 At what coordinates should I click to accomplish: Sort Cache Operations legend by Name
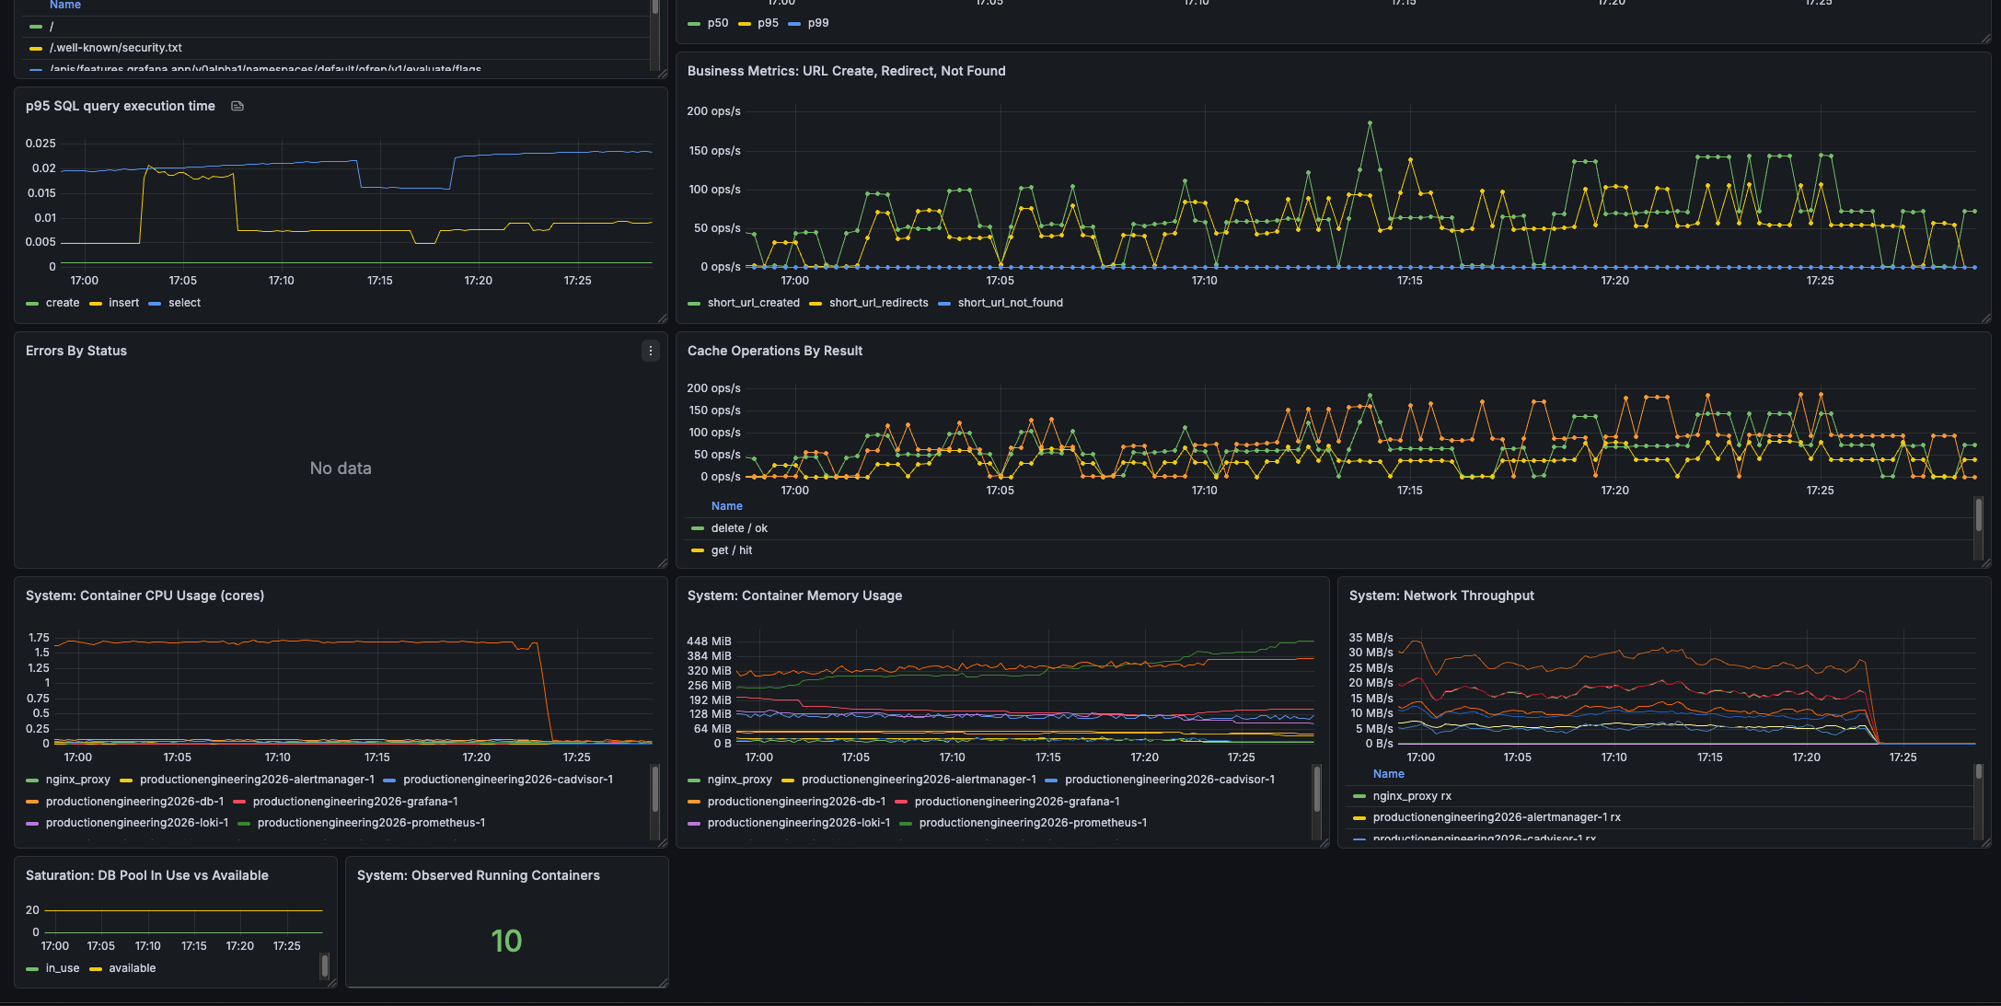click(726, 506)
